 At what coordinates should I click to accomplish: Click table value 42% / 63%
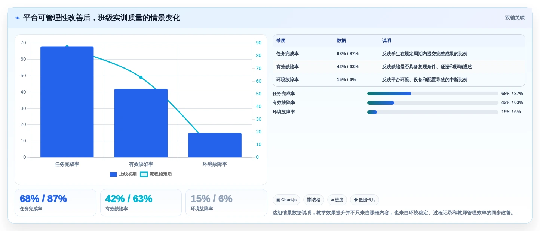(x=348, y=67)
